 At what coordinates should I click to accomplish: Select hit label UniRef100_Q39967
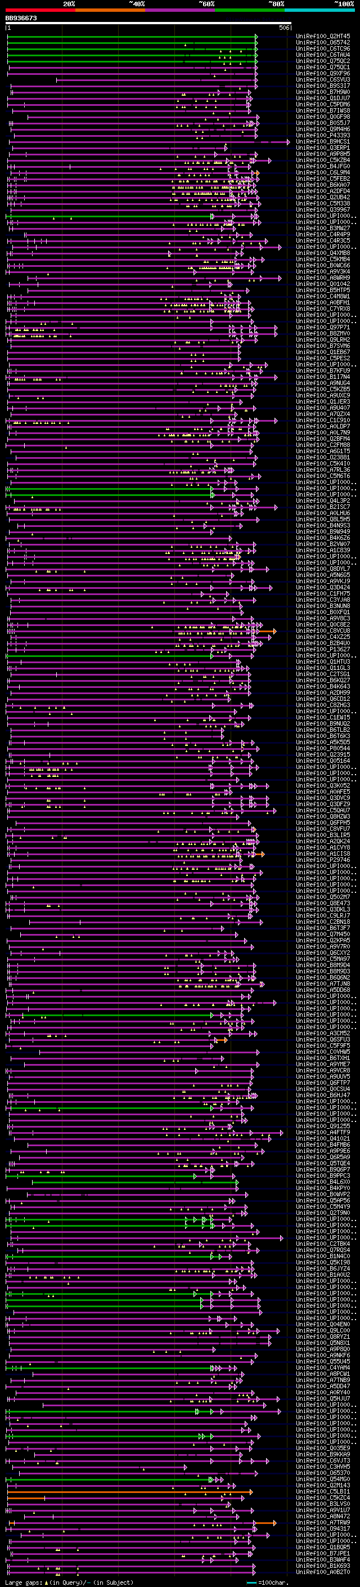(323, 209)
